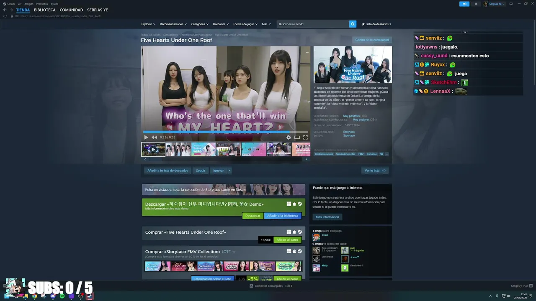
Task: Open Información sobre el lote
Action: (x=213, y=279)
